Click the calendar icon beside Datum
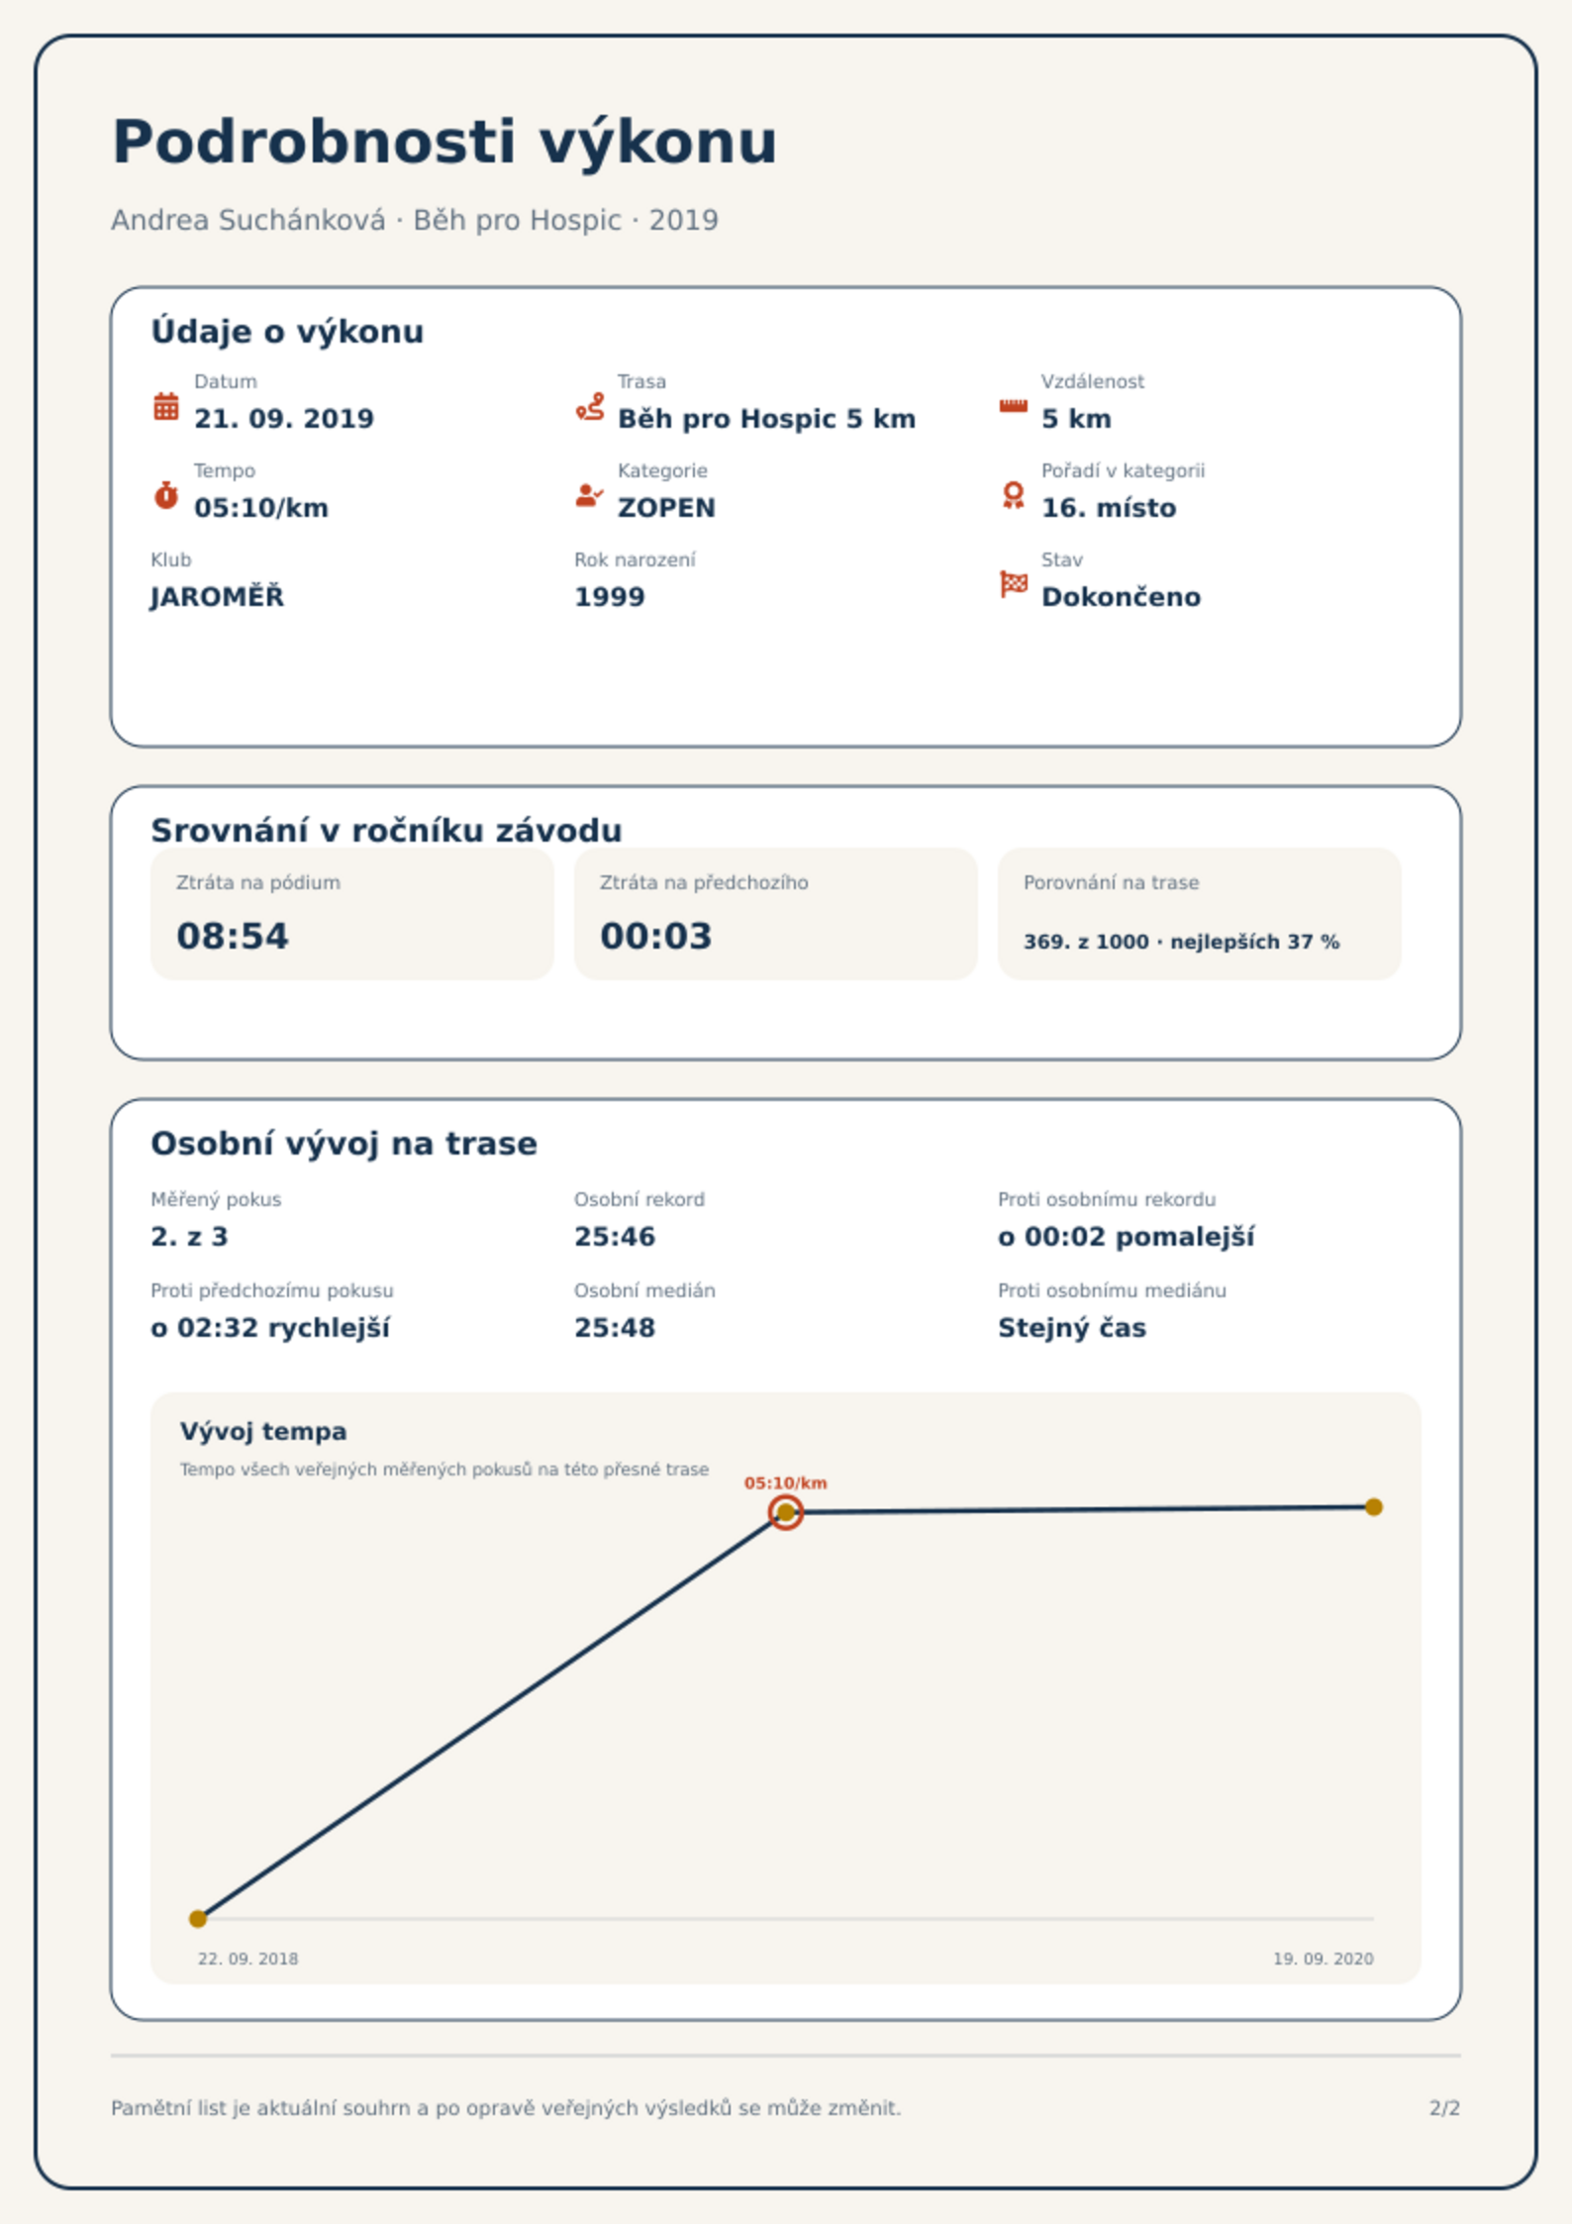 pos(166,406)
